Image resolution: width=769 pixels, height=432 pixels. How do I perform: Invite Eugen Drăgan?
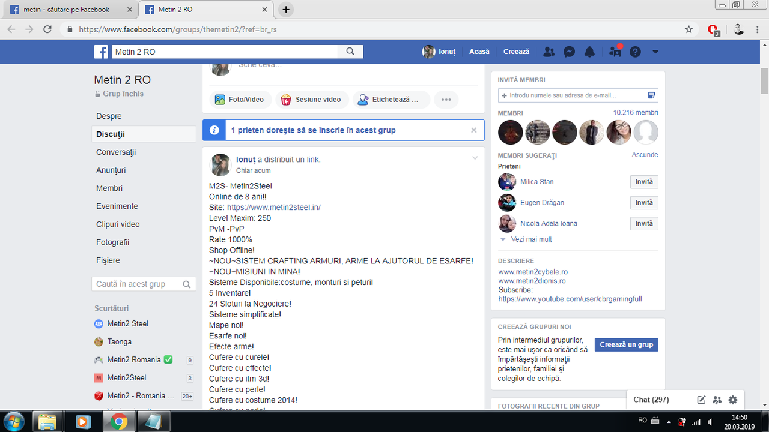coord(644,203)
